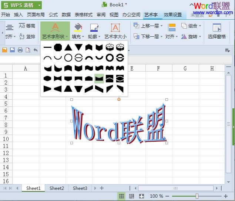
Task: Choose the bow-tie deflate shape
Action: tap(58, 79)
